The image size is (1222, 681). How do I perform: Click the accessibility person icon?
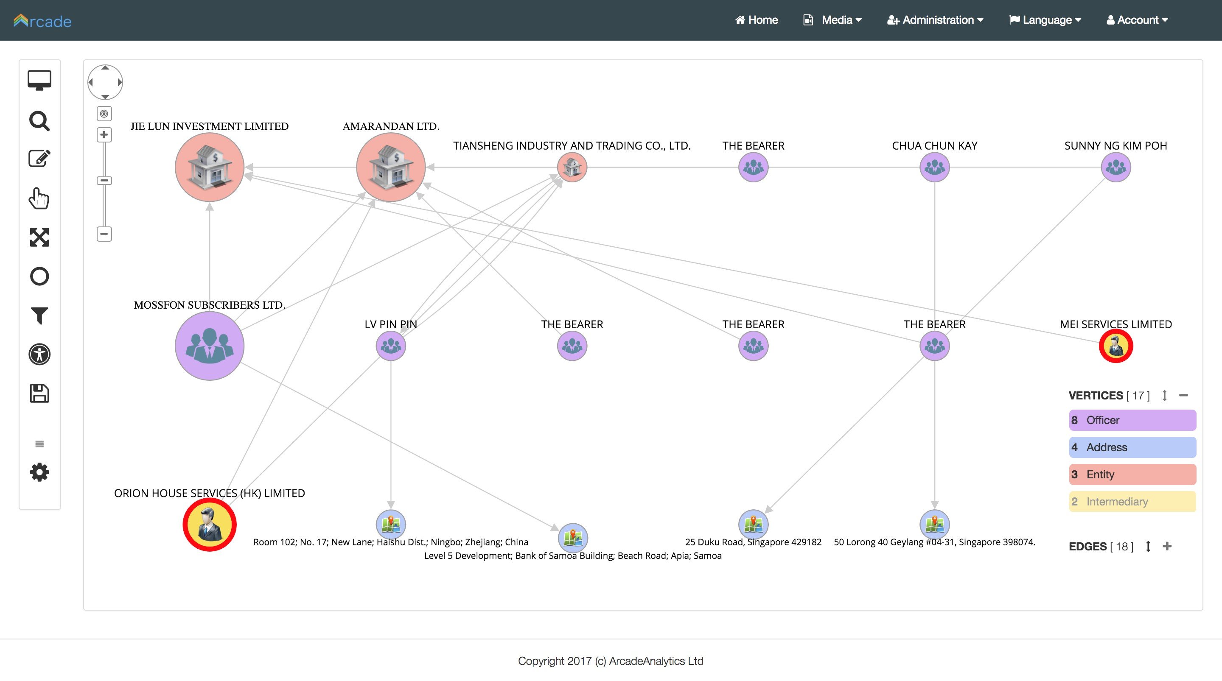pyautogui.click(x=39, y=354)
